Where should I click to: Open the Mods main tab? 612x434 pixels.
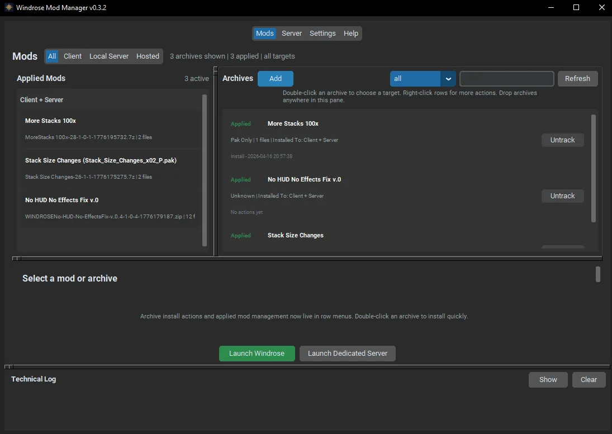point(264,33)
